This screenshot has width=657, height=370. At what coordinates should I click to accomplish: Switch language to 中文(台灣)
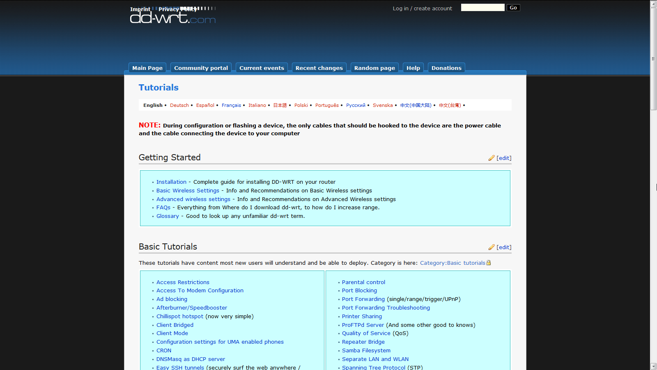[x=450, y=105]
